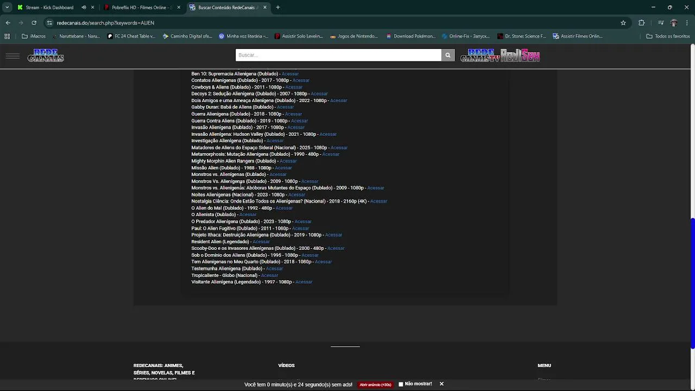Dismiss the ad-free timer bar with X
Viewport: 695px width, 391px height.
(x=441, y=384)
